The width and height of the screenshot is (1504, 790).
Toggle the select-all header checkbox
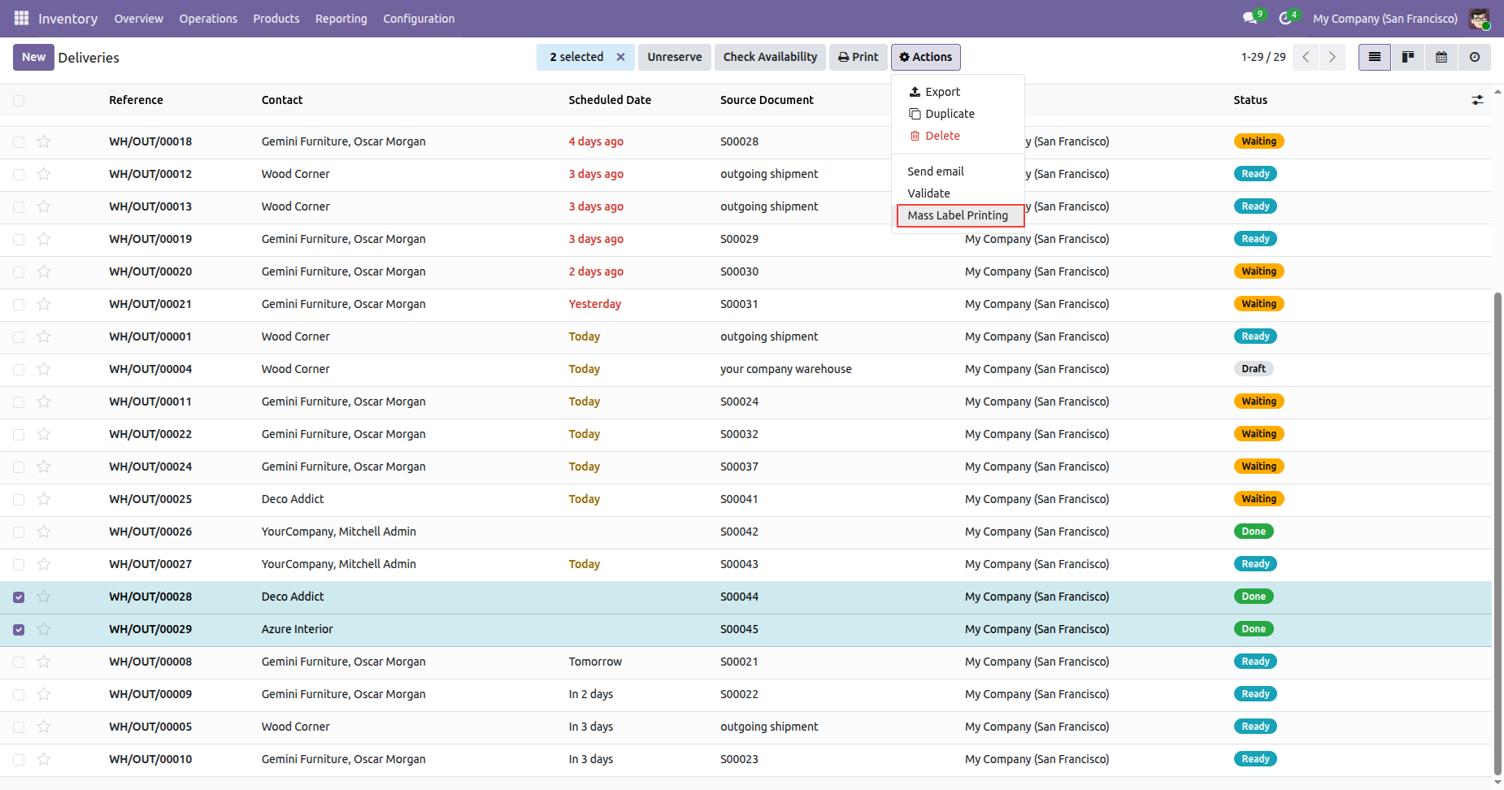click(x=19, y=101)
